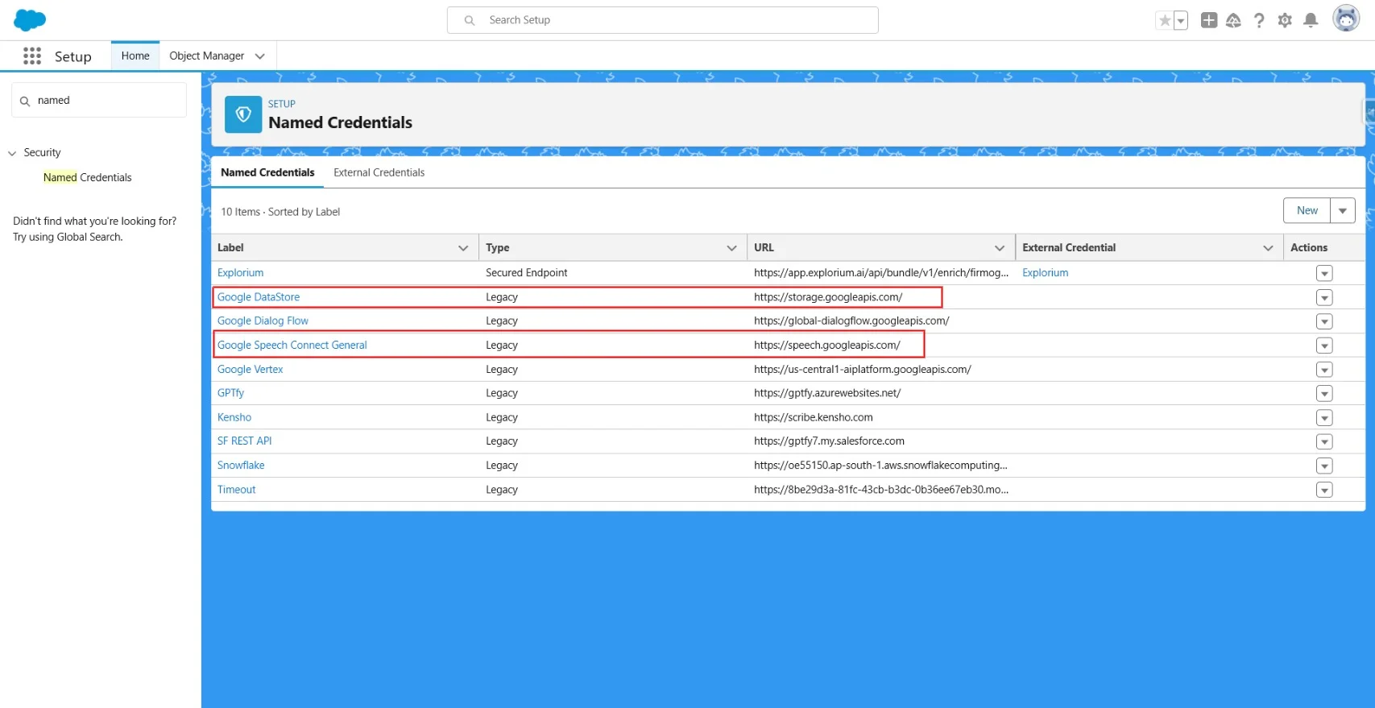This screenshot has height=708, width=1375.
Task: Expand the favorites list dropdown arrow
Action: (1181, 21)
